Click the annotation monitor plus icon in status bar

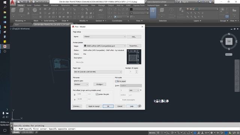point(218,133)
